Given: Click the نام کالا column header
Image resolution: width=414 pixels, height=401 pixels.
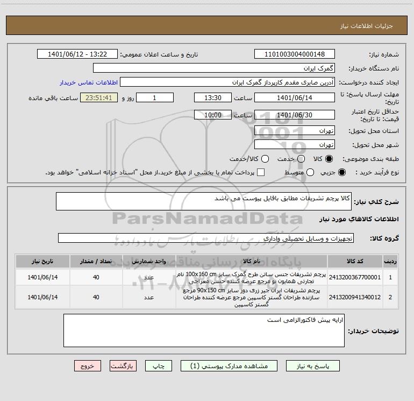Looking at the screenshot, I should pyautogui.click(x=252, y=262).
